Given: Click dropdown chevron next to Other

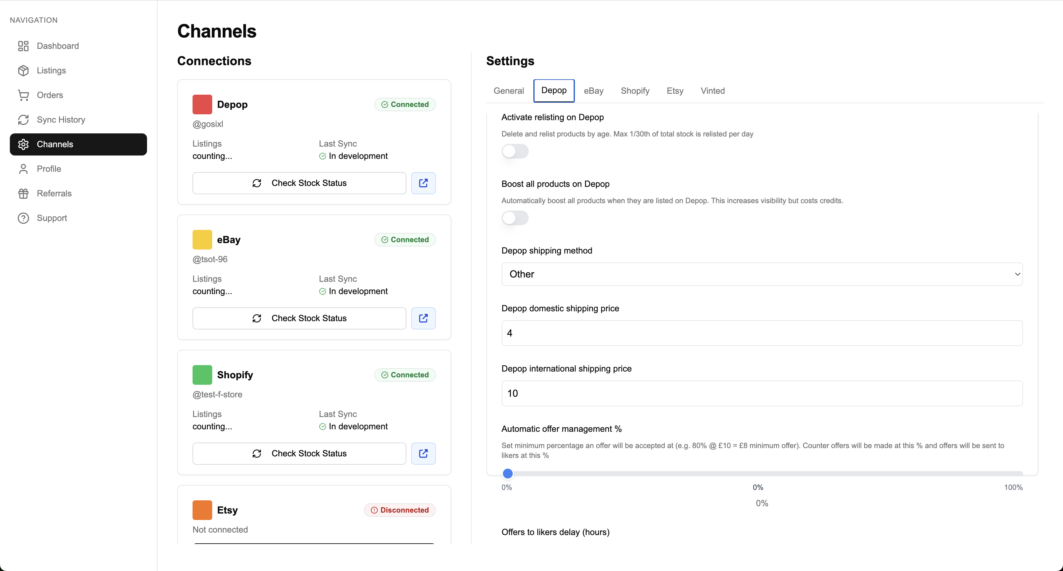Looking at the screenshot, I should click(x=1017, y=274).
